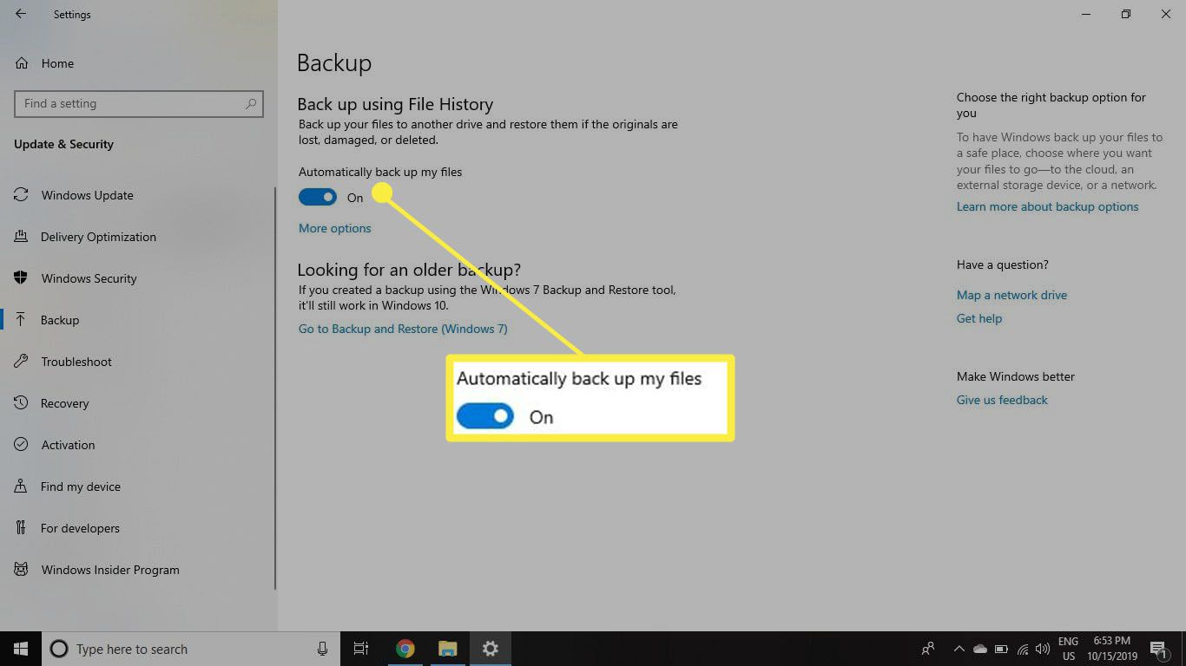Click the 'Make Windows better' heading

tap(1016, 376)
